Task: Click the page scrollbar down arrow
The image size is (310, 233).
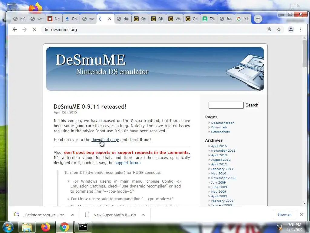Action: 305,203
